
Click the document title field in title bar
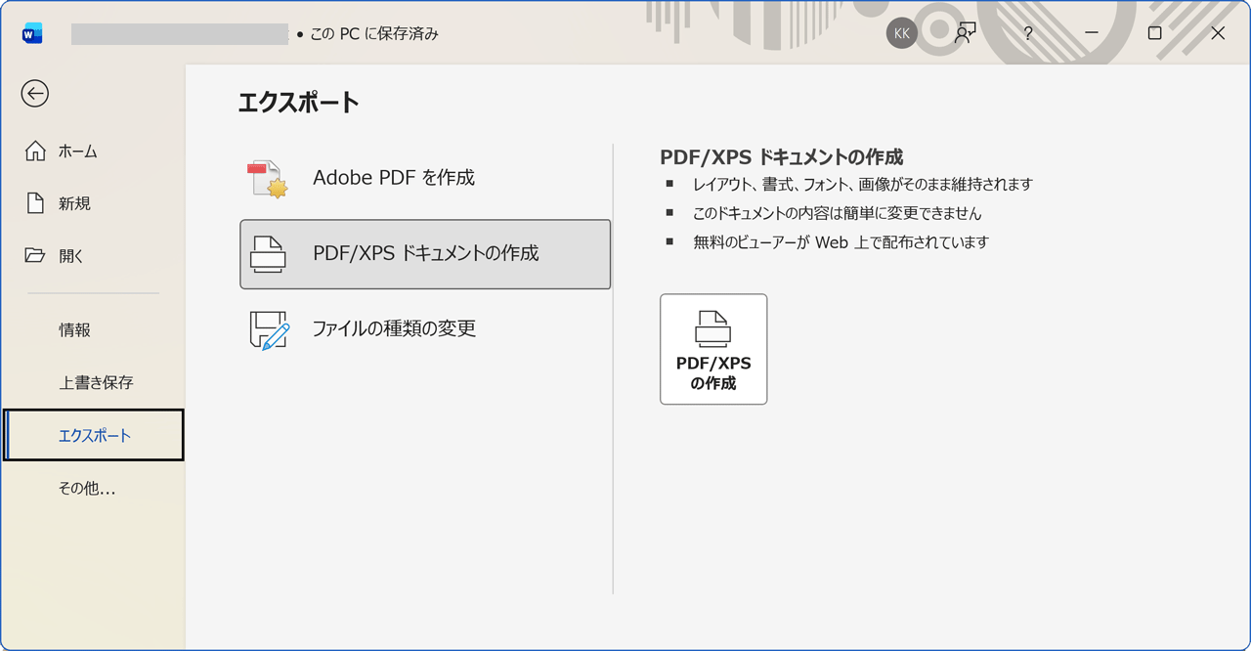tap(180, 32)
